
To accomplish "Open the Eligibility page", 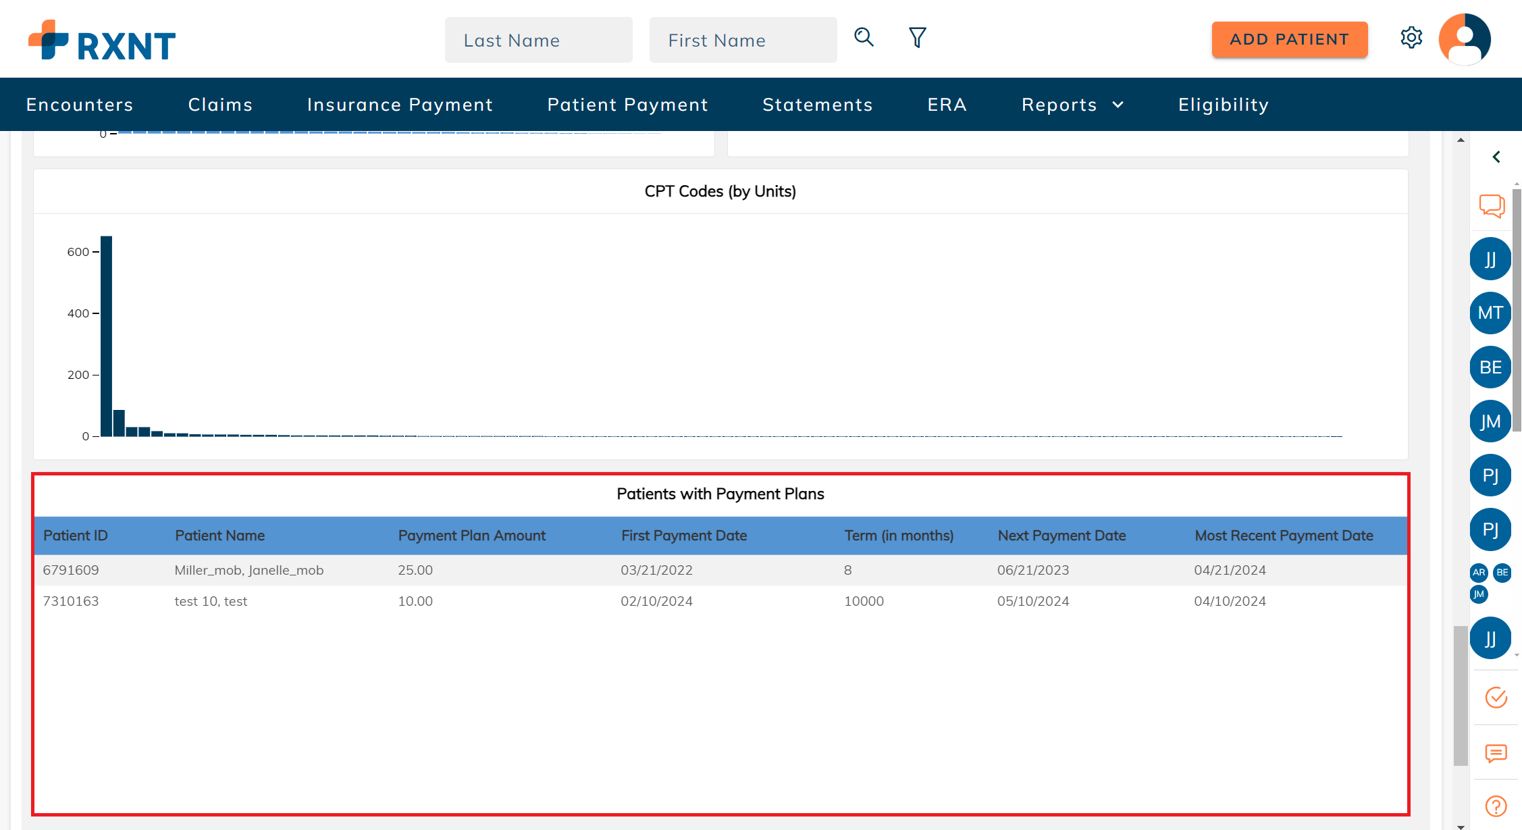I will tap(1223, 105).
